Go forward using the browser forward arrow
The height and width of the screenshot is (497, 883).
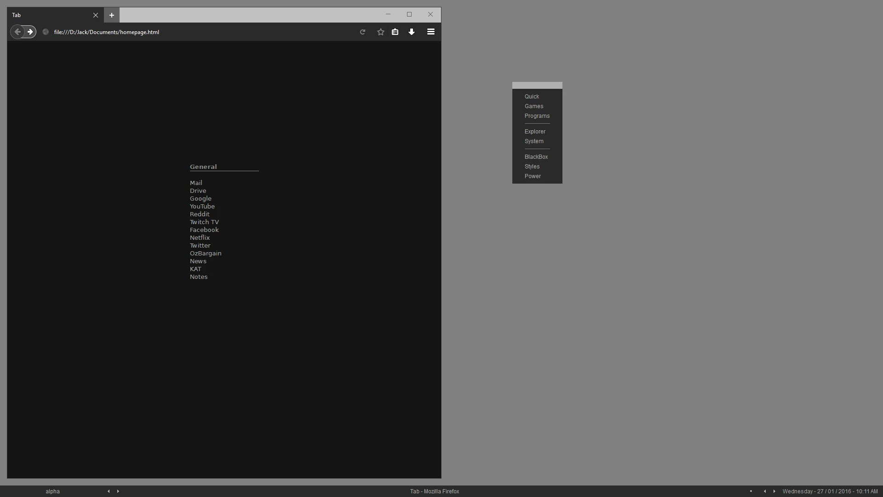tap(30, 32)
